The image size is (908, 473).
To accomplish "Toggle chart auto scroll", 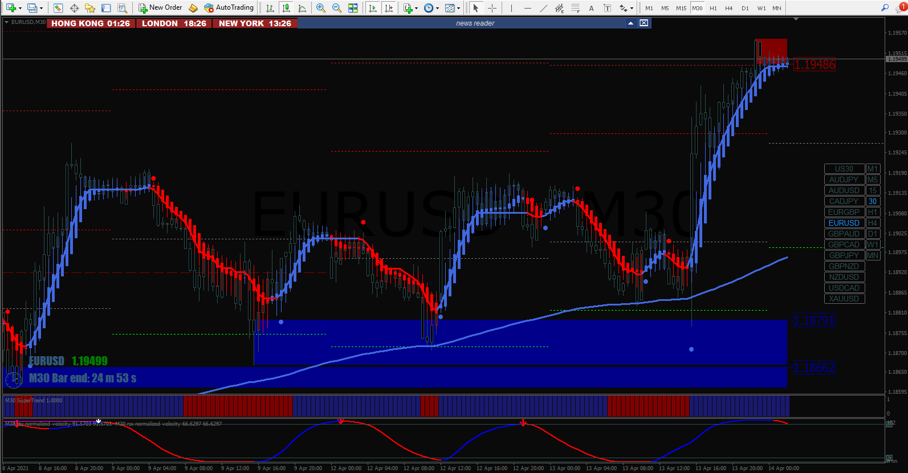I will [x=373, y=8].
